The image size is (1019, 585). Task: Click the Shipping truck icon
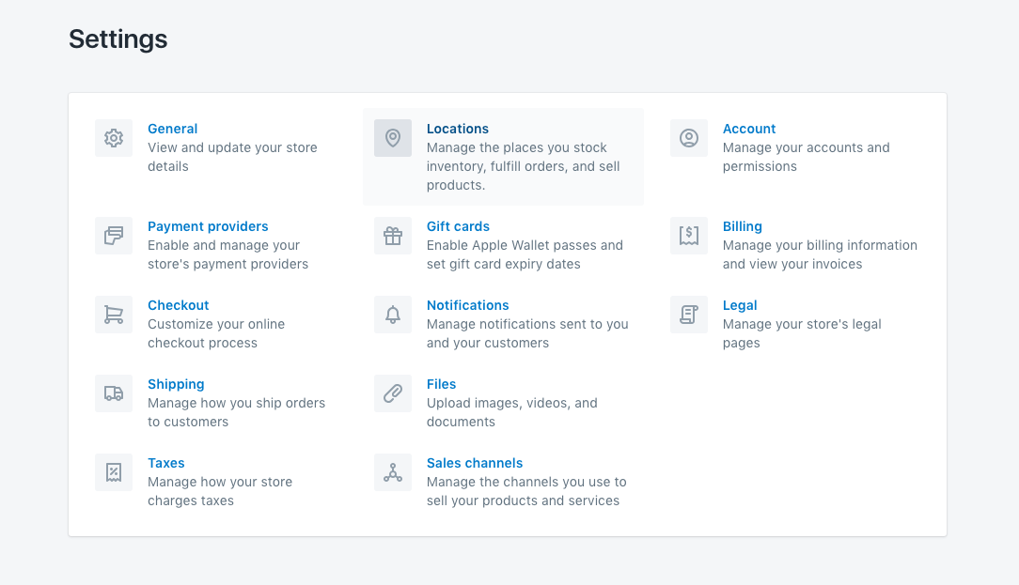click(x=114, y=393)
